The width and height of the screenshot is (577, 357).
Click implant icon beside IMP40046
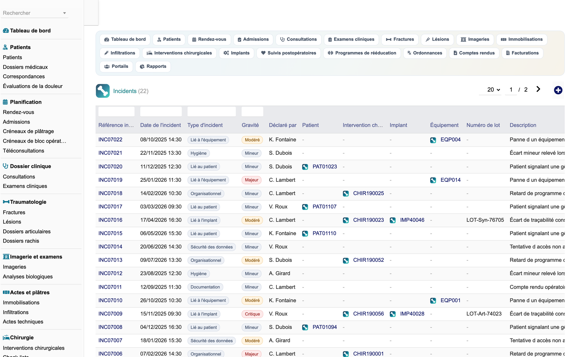point(393,220)
